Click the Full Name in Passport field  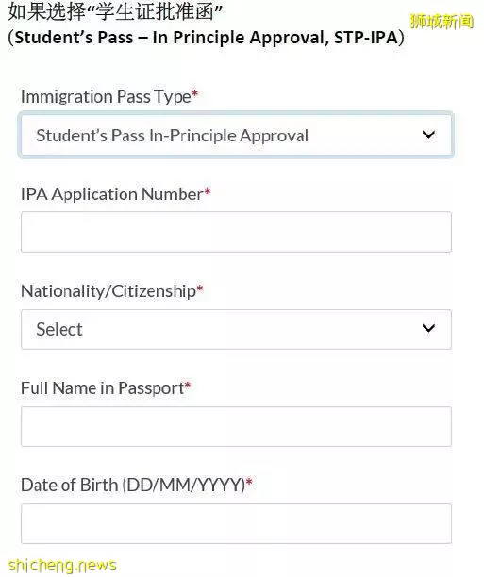click(236, 427)
